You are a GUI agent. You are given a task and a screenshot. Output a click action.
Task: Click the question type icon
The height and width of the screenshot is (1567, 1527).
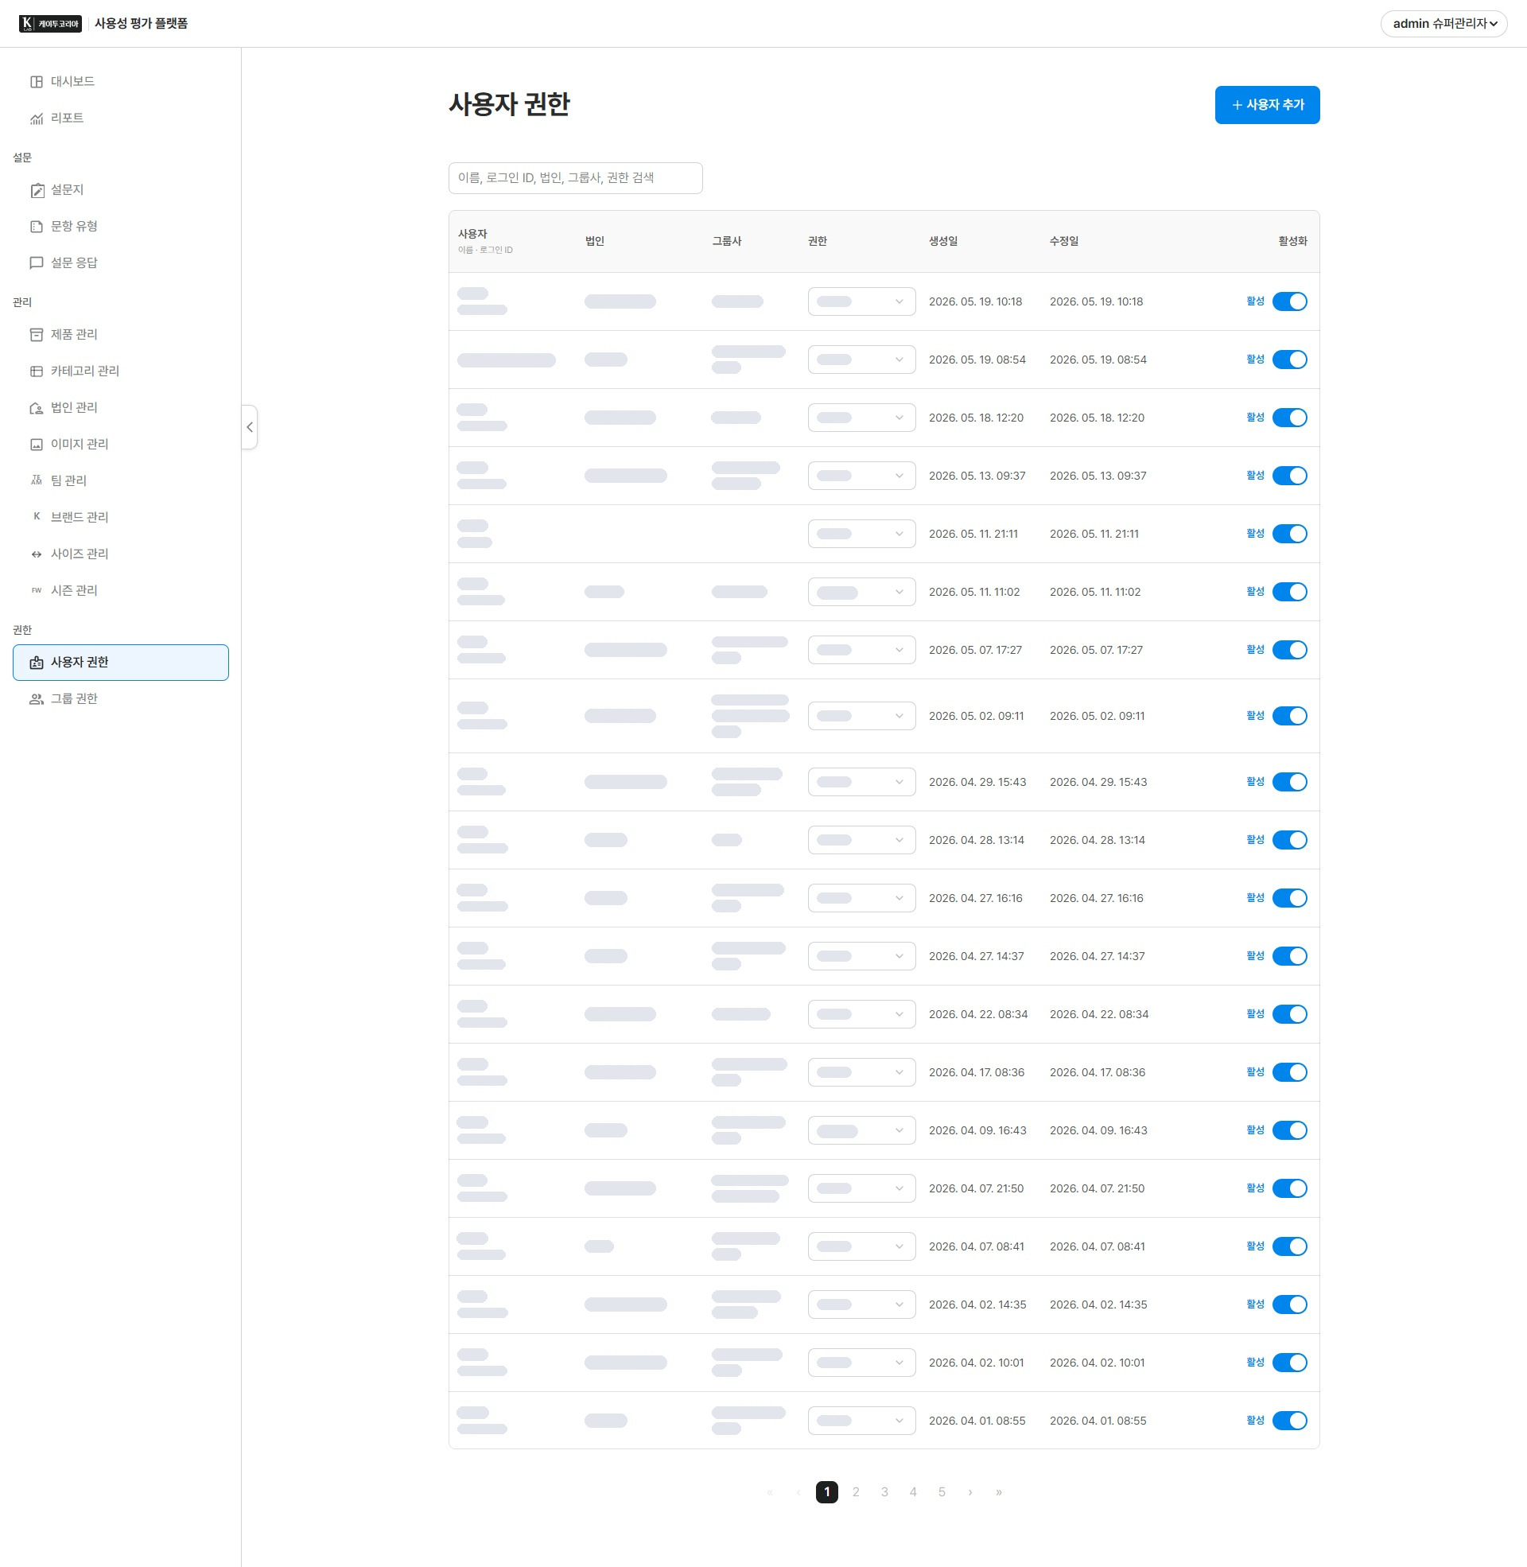(36, 227)
